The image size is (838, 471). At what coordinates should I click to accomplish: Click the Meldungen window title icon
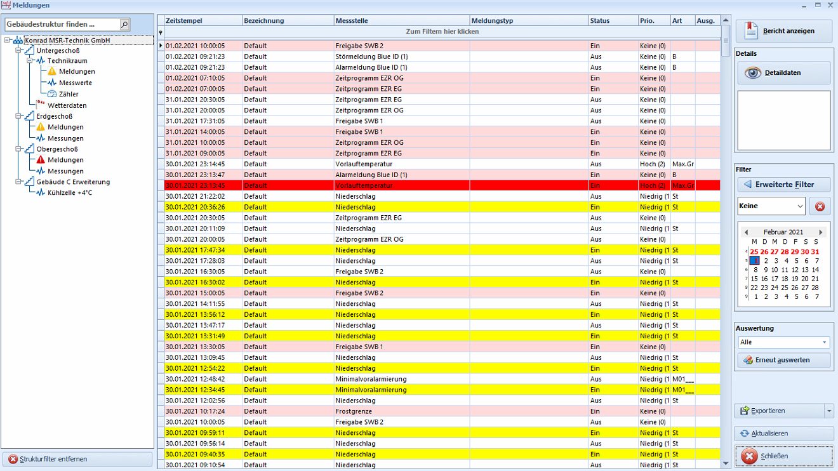pos(6,5)
